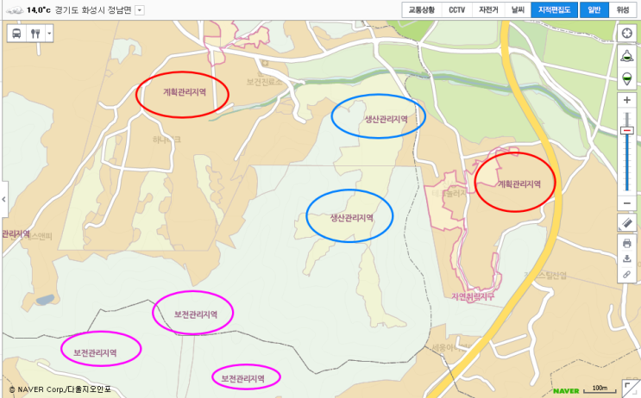Center the map with the crosshair location icon
Screen dimensions: 641x398
coord(626,33)
